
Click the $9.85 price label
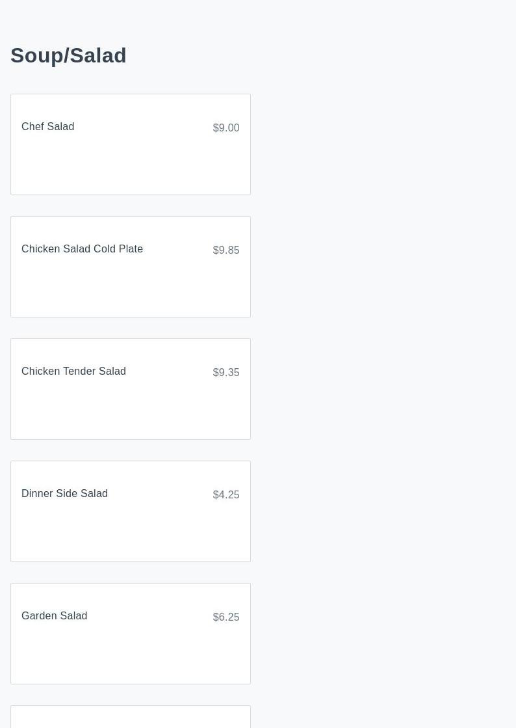click(x=226, y=250)
